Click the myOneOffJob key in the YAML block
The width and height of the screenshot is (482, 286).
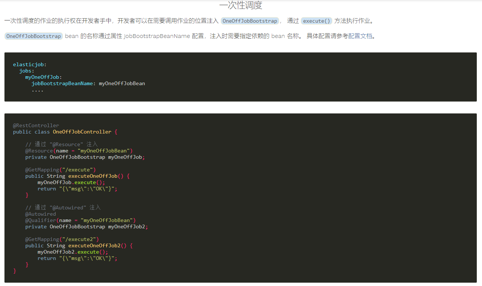pos(43,77)
